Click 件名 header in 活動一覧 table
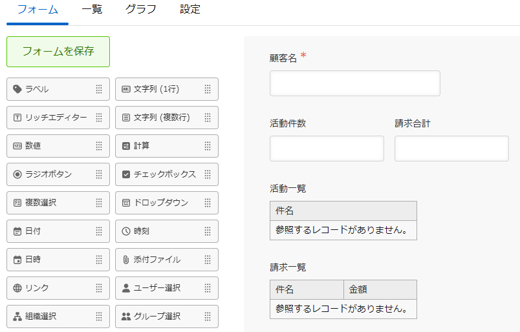 [x=343, y=211]
